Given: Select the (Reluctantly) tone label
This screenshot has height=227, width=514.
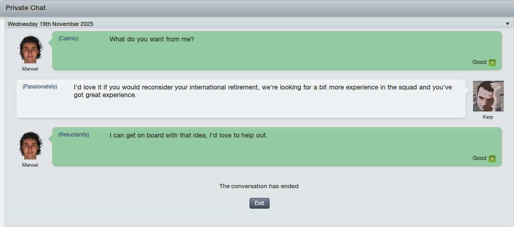Looking at the screenshot, I should pyautogui.click(x=74, y=135).
